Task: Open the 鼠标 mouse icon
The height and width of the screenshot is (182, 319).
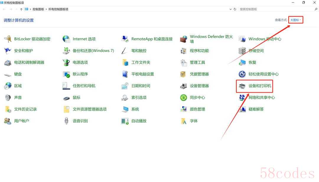Action: [66, 98]
